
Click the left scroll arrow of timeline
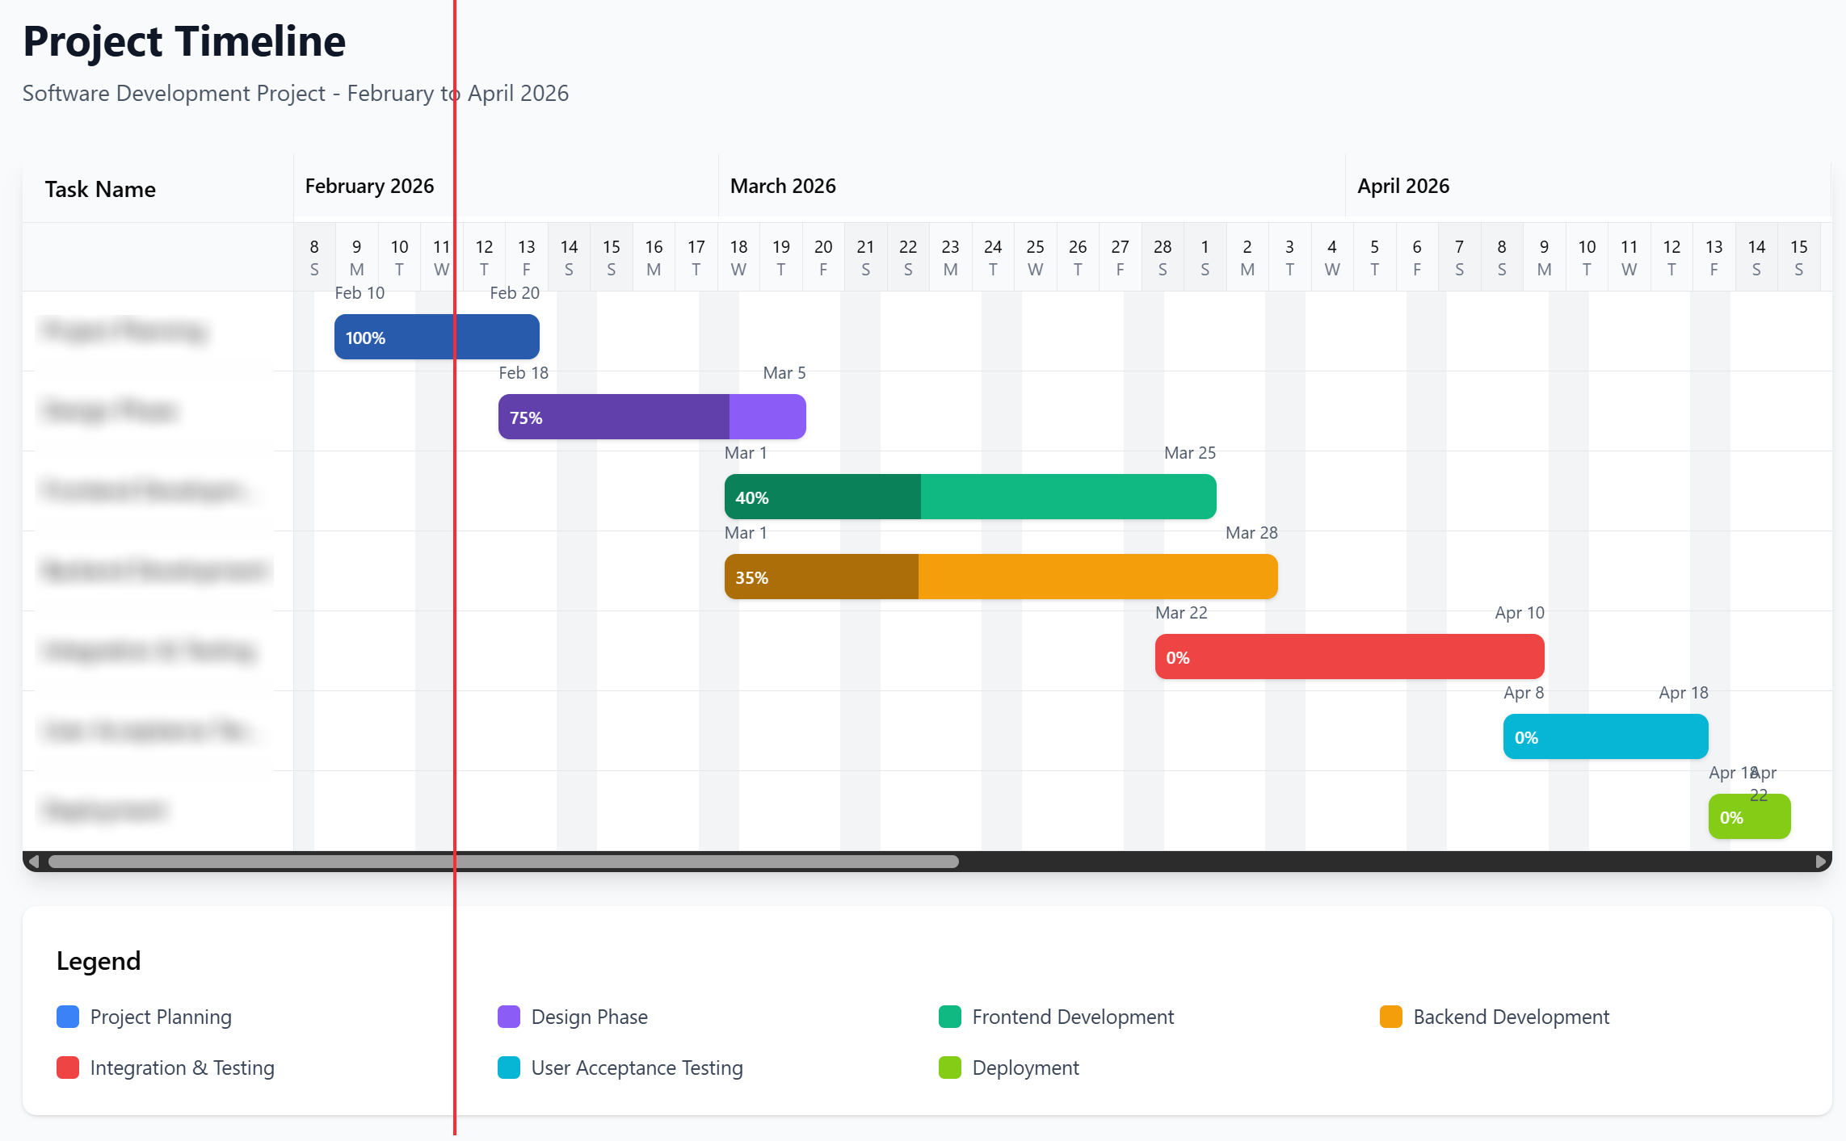(34, 862)
